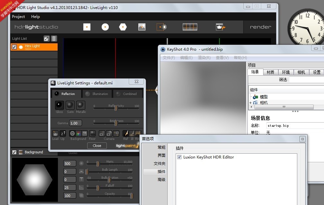Toggle the Background checkbox in Light List
324x205 pixels.
[x=14, y=152]
